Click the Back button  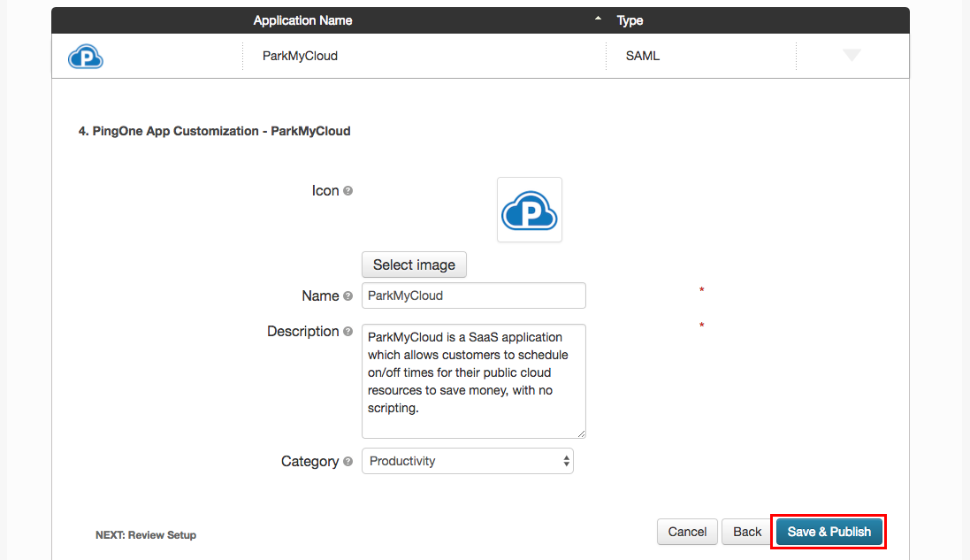747,532
